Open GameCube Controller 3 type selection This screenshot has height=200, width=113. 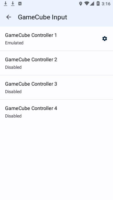coord(56,87)
